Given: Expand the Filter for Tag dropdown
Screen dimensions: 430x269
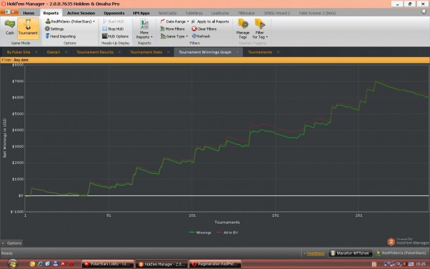Looking at the screenshot, I should 260,29.
